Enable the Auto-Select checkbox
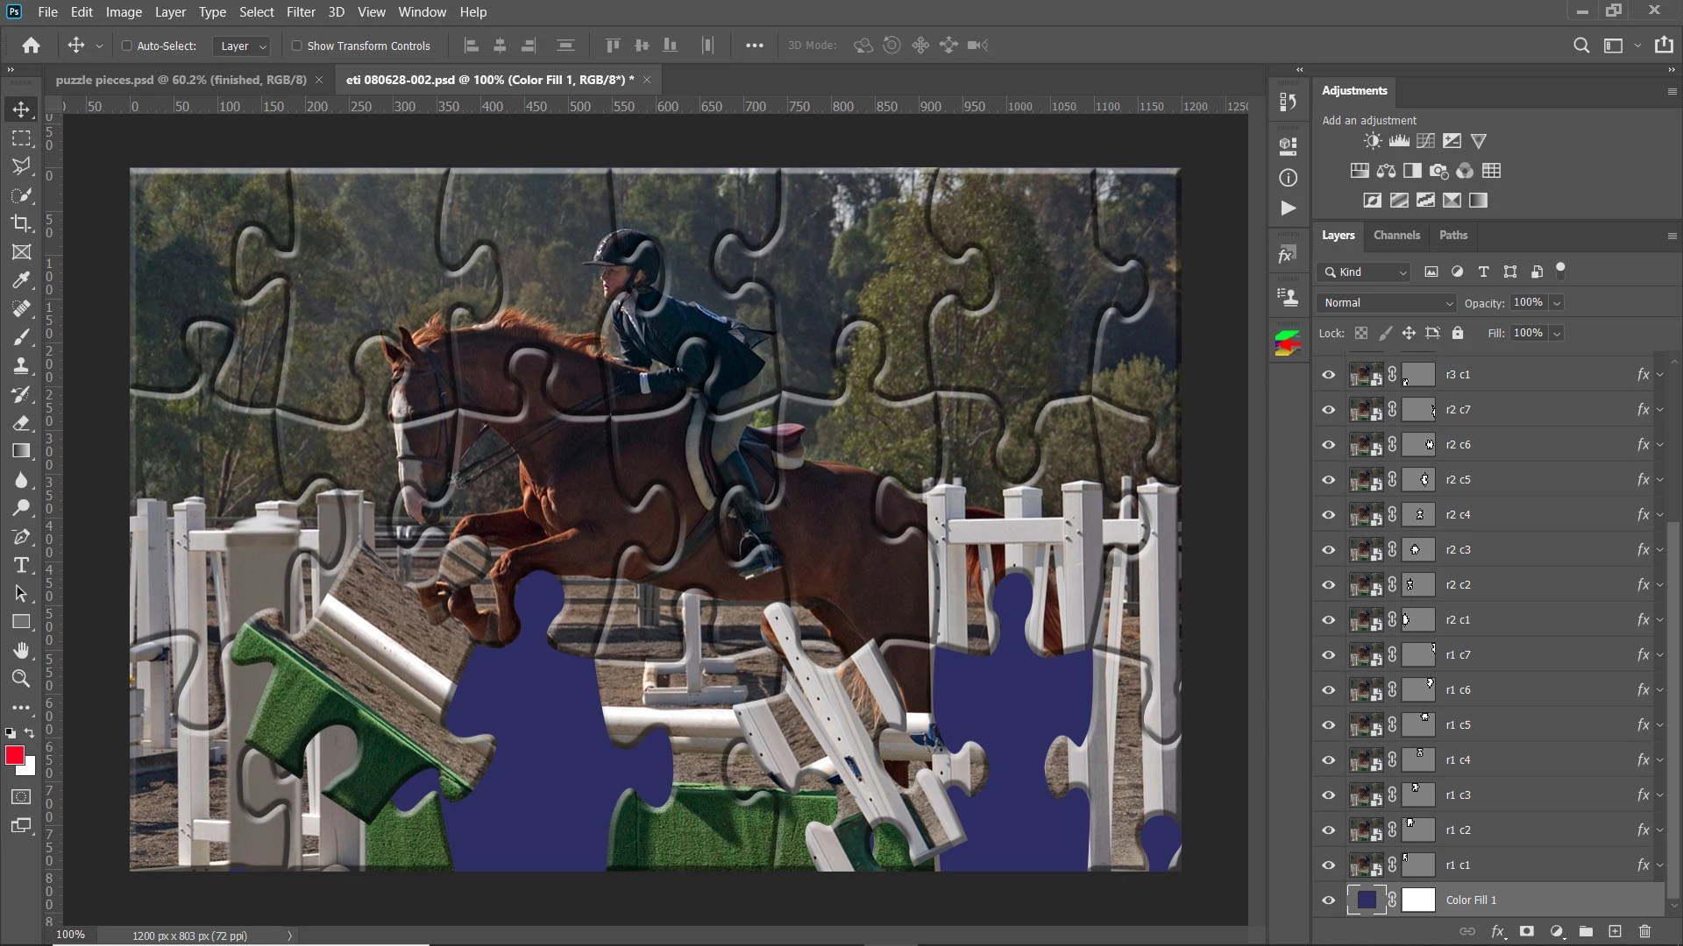1683x946 pixels. (126, 46)
